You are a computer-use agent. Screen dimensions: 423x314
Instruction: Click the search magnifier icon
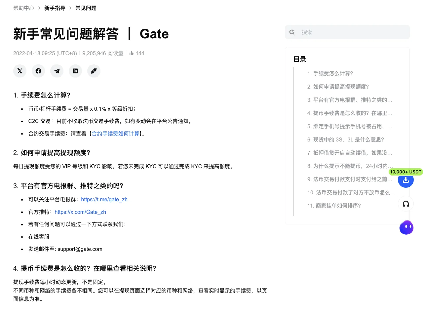point(292,32)
